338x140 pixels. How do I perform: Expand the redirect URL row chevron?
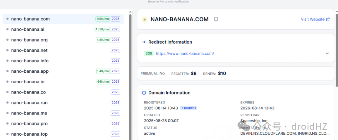point(327,53)
